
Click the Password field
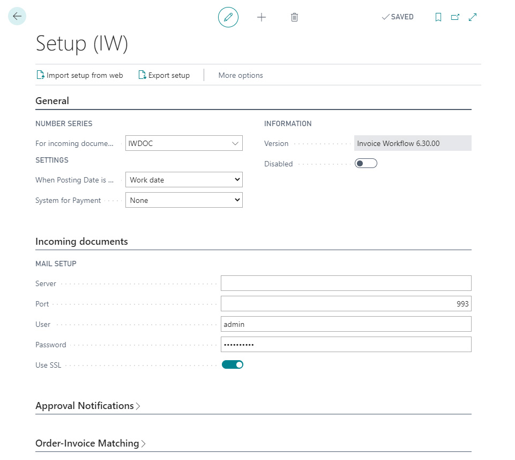pyautogui.click(x=346, y=345)
